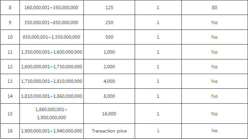The image size is (248, 139).
Task: Click the 1,350,000,001~1,600,000,000 range cell
Action: (x=51, y=52)
